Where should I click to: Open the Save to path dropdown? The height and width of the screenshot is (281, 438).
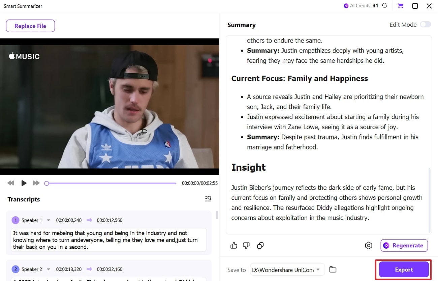(x=287, y=270)
